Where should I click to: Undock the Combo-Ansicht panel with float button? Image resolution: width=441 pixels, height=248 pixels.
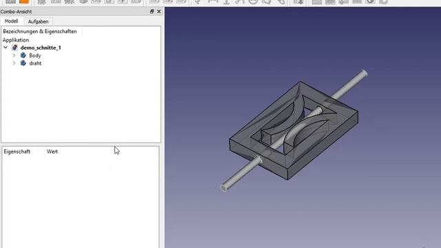[152, 11]
